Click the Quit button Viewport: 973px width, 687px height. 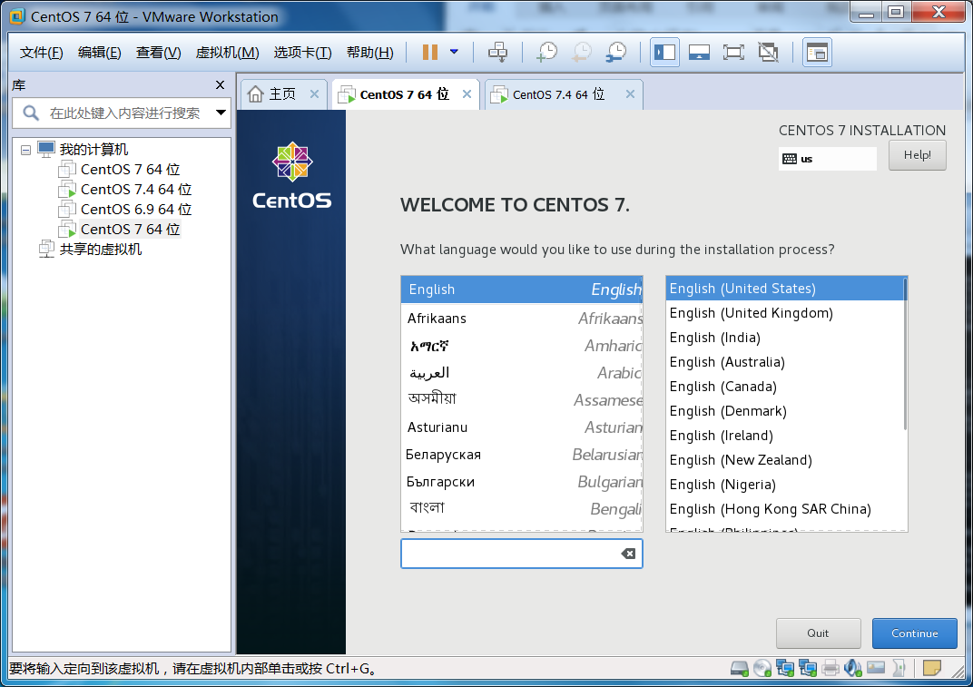818,633
